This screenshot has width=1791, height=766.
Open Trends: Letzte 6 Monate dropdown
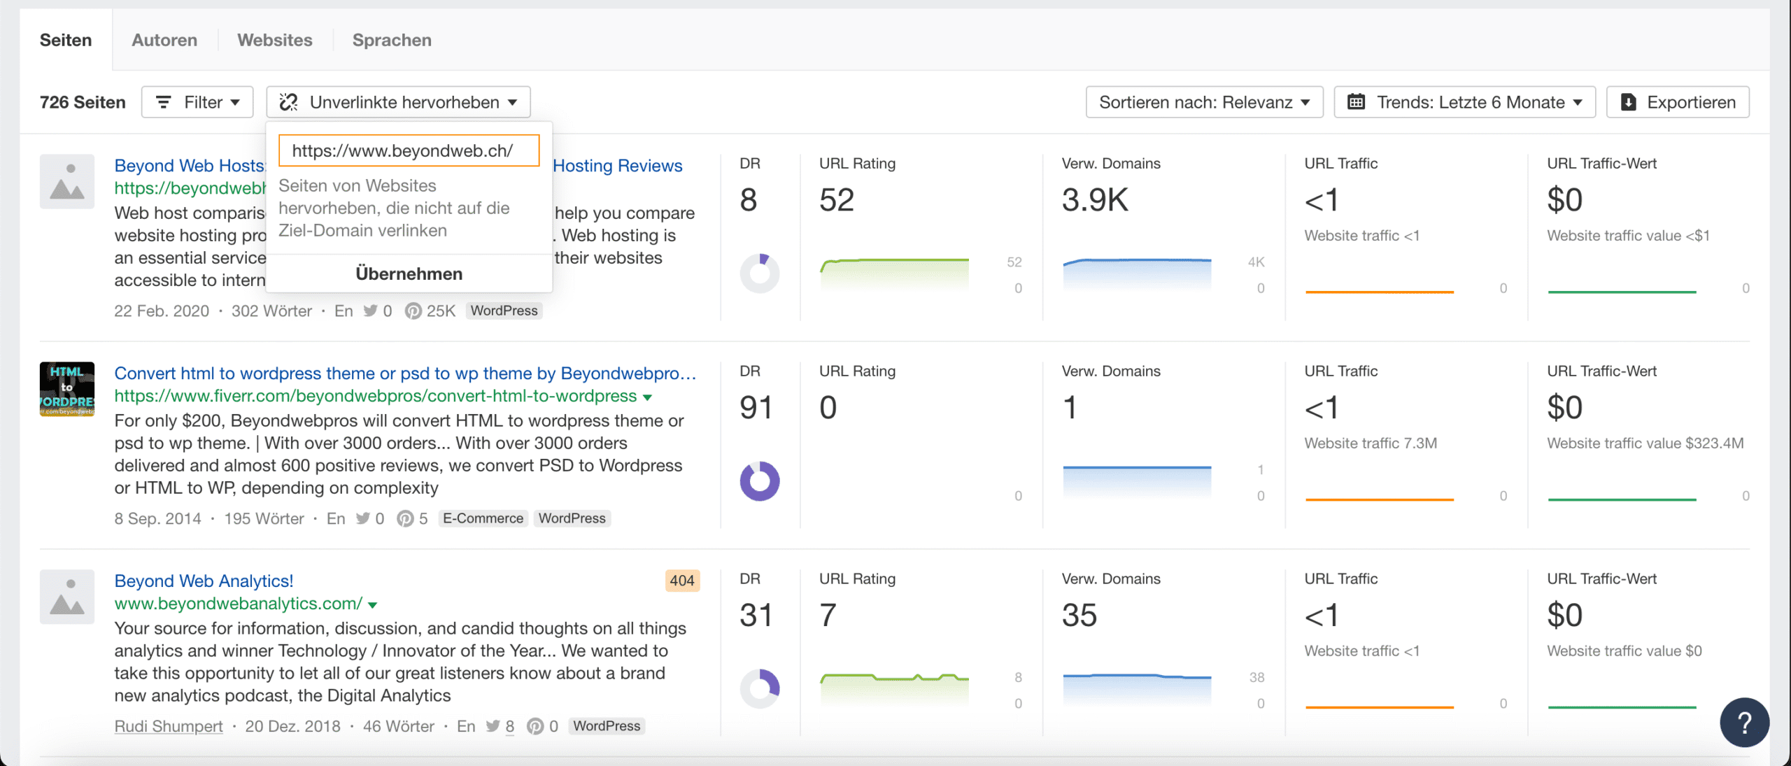pos(1464,102)
